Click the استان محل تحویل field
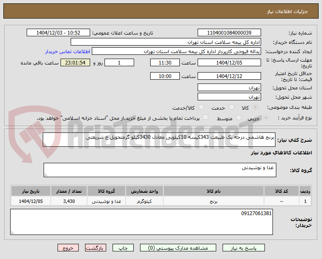 pos(229,87)
